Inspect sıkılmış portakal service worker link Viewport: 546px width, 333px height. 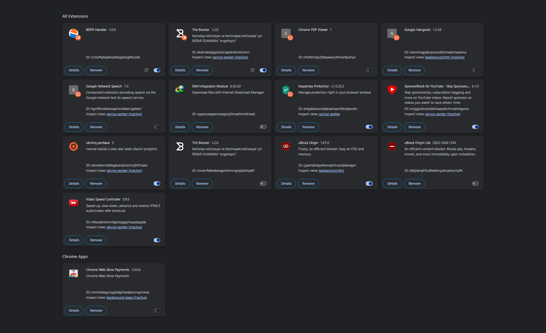click(124, 171)
